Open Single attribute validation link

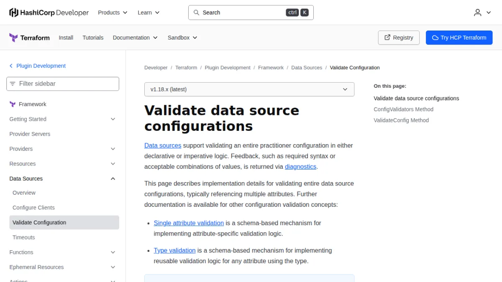pyautogui.click(x=189, y=223)
